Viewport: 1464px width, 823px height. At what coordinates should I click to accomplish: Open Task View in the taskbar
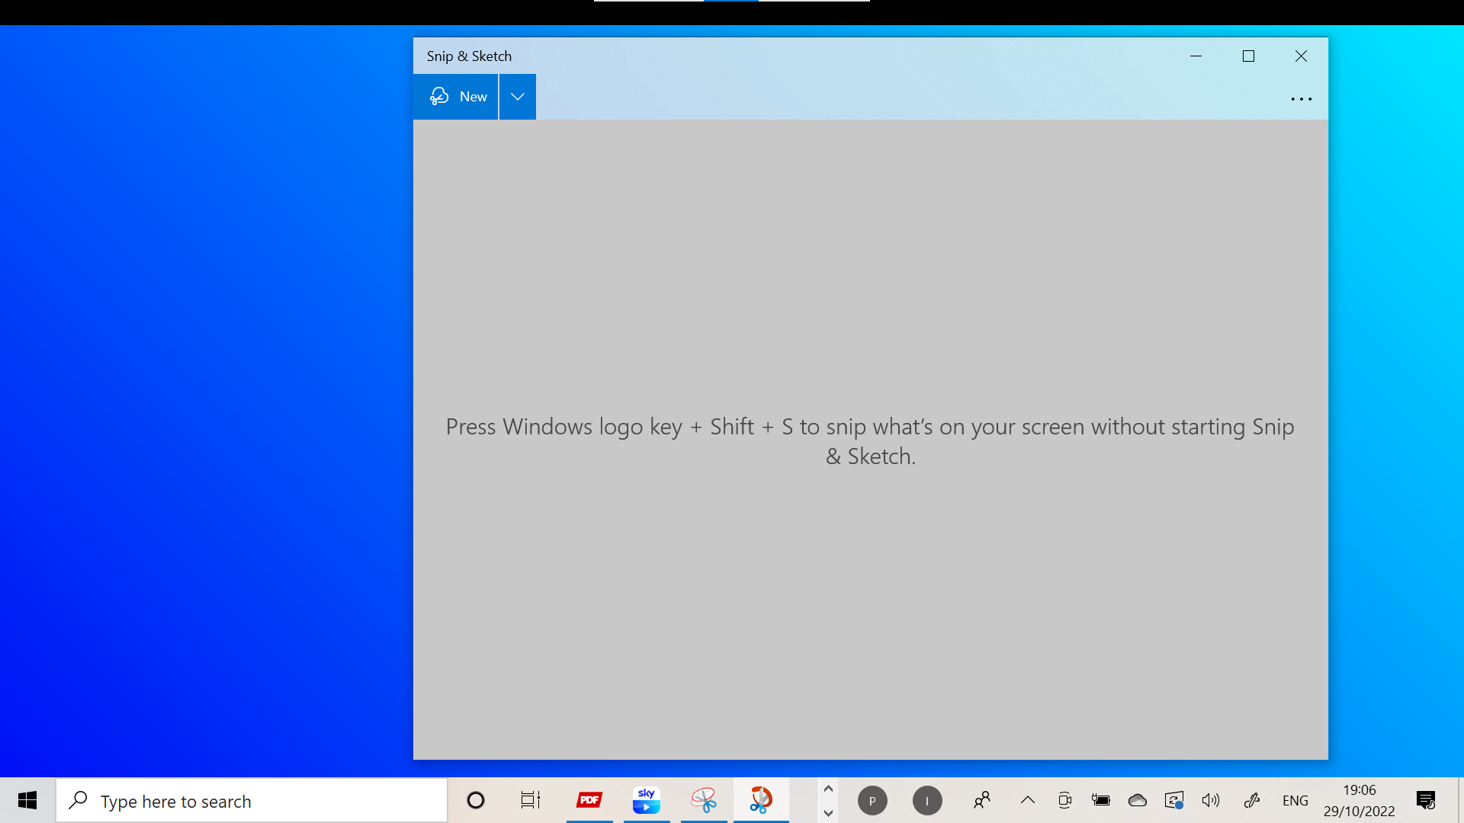[x=531, y=800]
